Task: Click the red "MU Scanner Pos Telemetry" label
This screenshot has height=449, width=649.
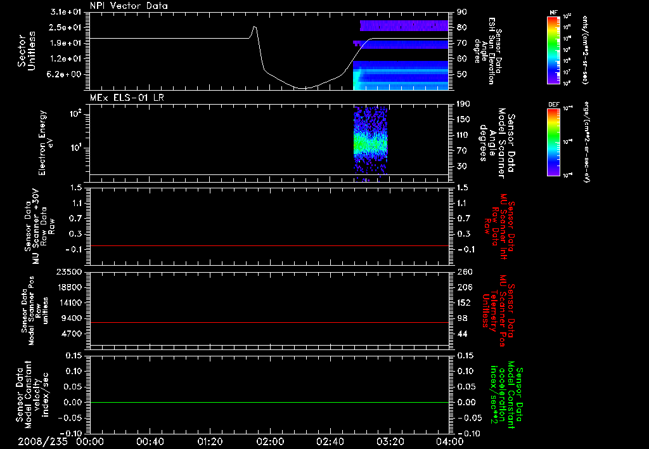Action: click(x=499, y=311)
